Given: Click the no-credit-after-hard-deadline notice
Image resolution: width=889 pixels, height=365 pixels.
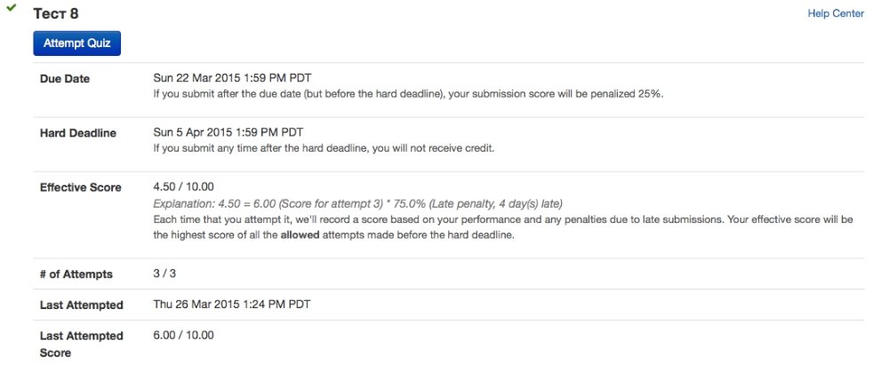Looking at the screenshot, I should 324,148.
